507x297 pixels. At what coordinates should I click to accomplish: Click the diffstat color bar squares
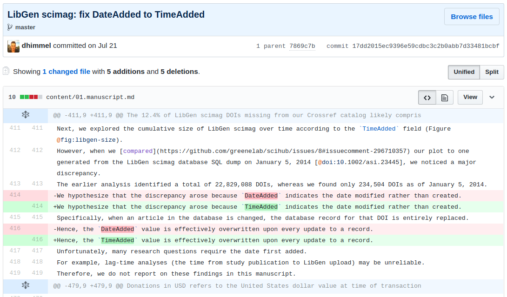click(31, 97)
